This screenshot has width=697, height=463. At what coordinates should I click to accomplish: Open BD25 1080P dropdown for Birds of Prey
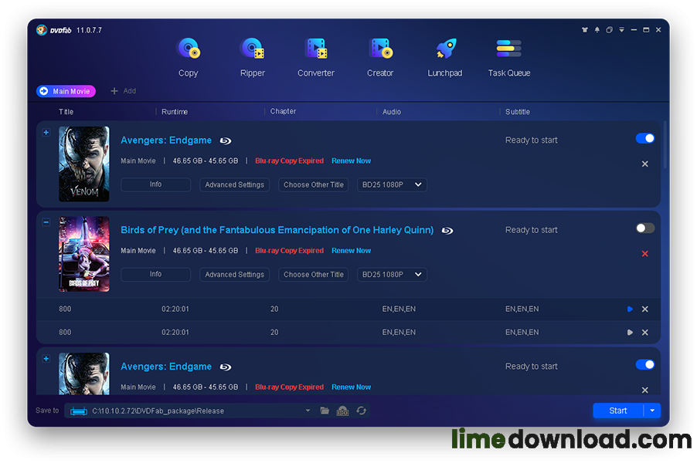[392, 275]
